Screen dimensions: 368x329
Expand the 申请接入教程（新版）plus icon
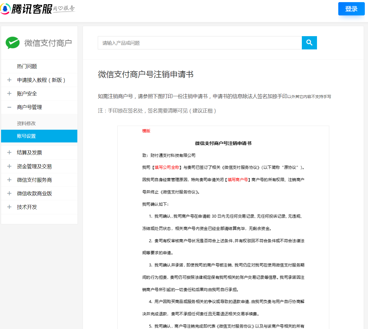coord(9,80)
